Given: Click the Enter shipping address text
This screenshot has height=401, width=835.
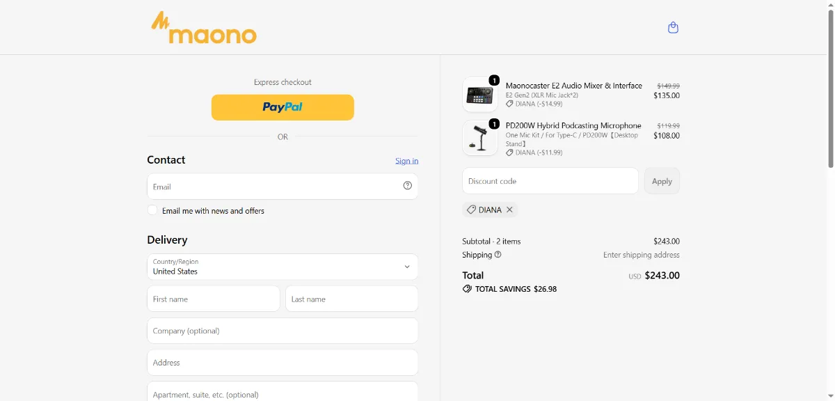Looking at the screenshot, I should [x=642, y=255].
